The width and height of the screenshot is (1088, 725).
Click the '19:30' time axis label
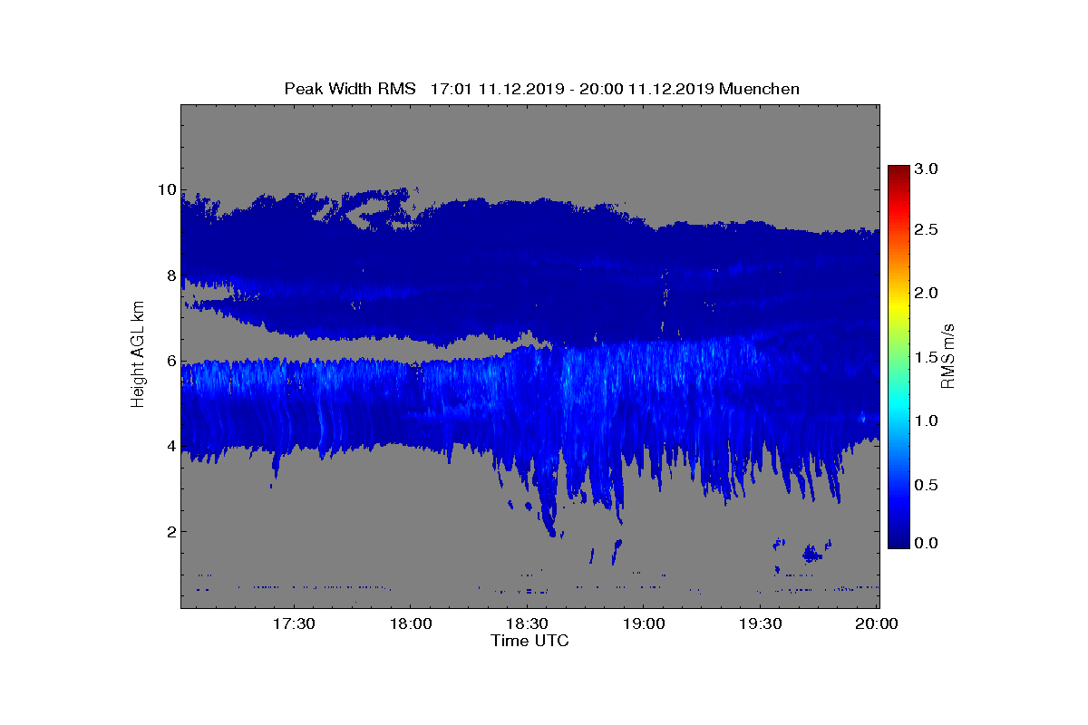click(x=761, y=623)
